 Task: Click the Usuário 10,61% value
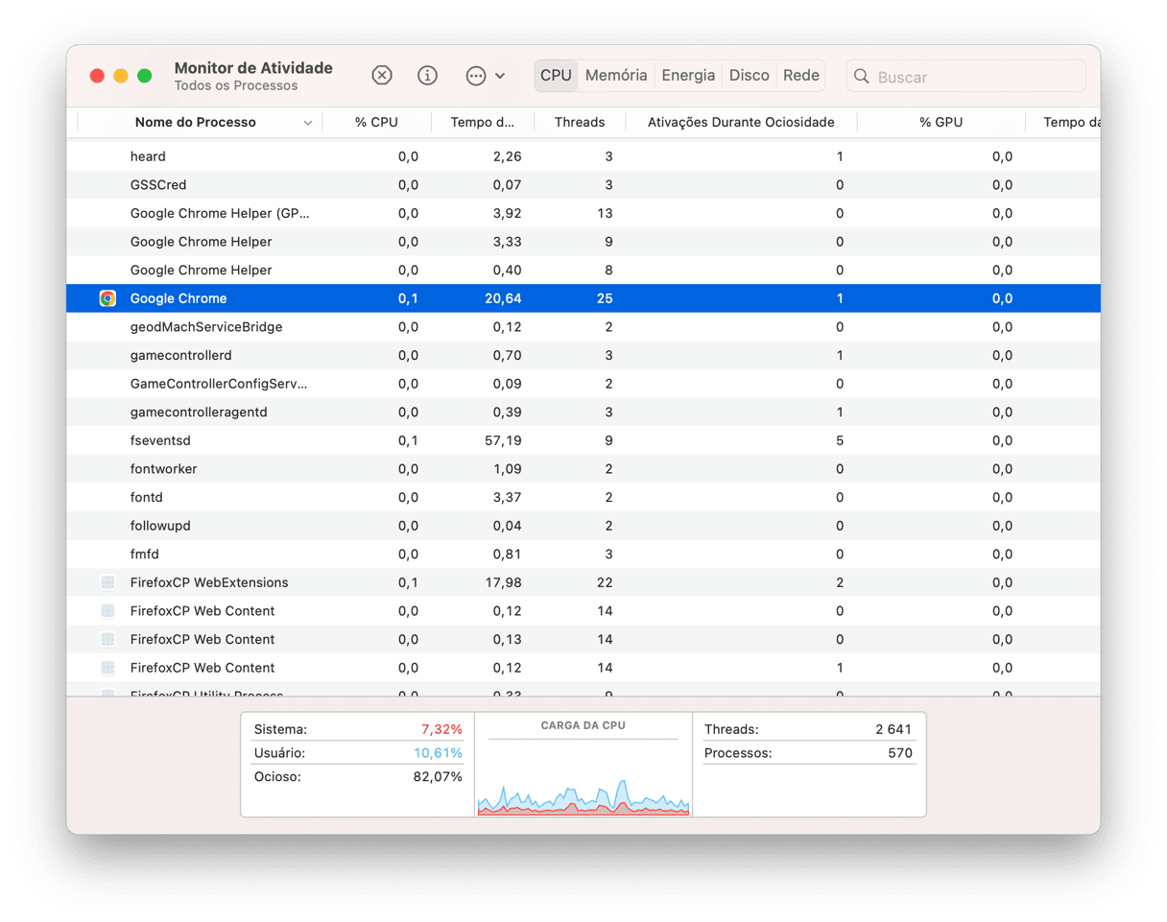pyautogui.click(x=439, y=753)
